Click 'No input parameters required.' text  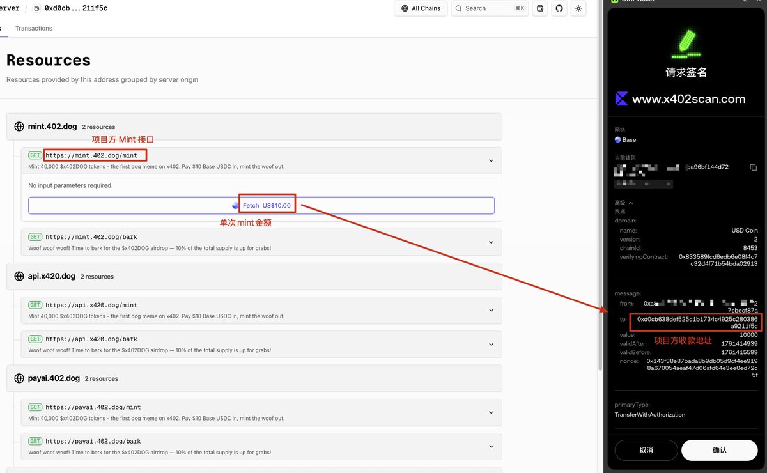tap(70, 185)
